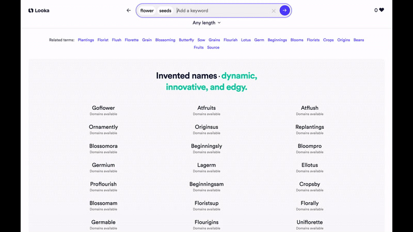413x232 pixels.
Task: Add the related term Crops
Action: (x=328, y=40)
